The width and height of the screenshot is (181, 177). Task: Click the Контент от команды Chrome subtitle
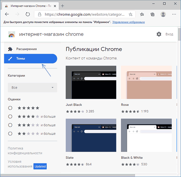pos(92,58)
